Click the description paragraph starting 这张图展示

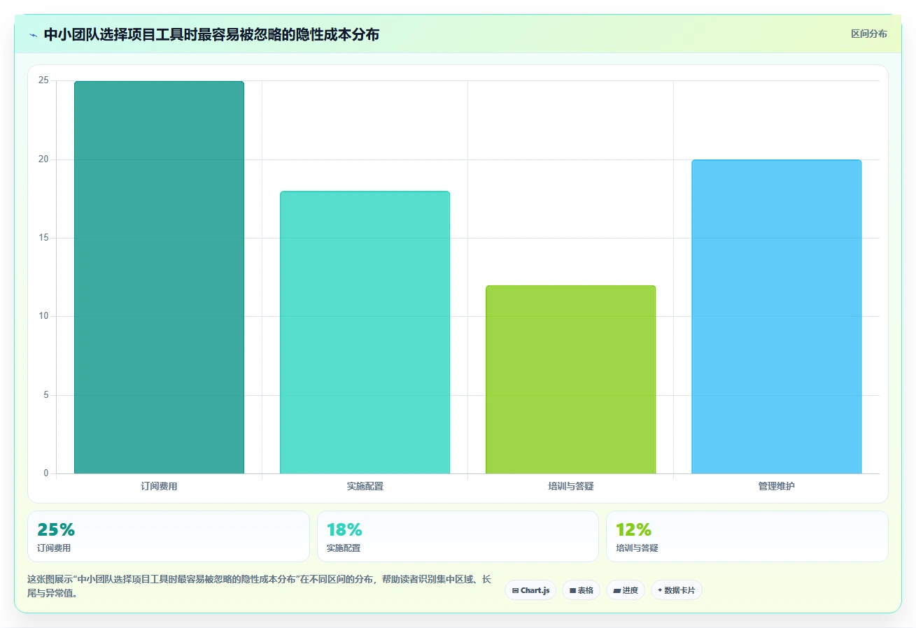[259, 586]
